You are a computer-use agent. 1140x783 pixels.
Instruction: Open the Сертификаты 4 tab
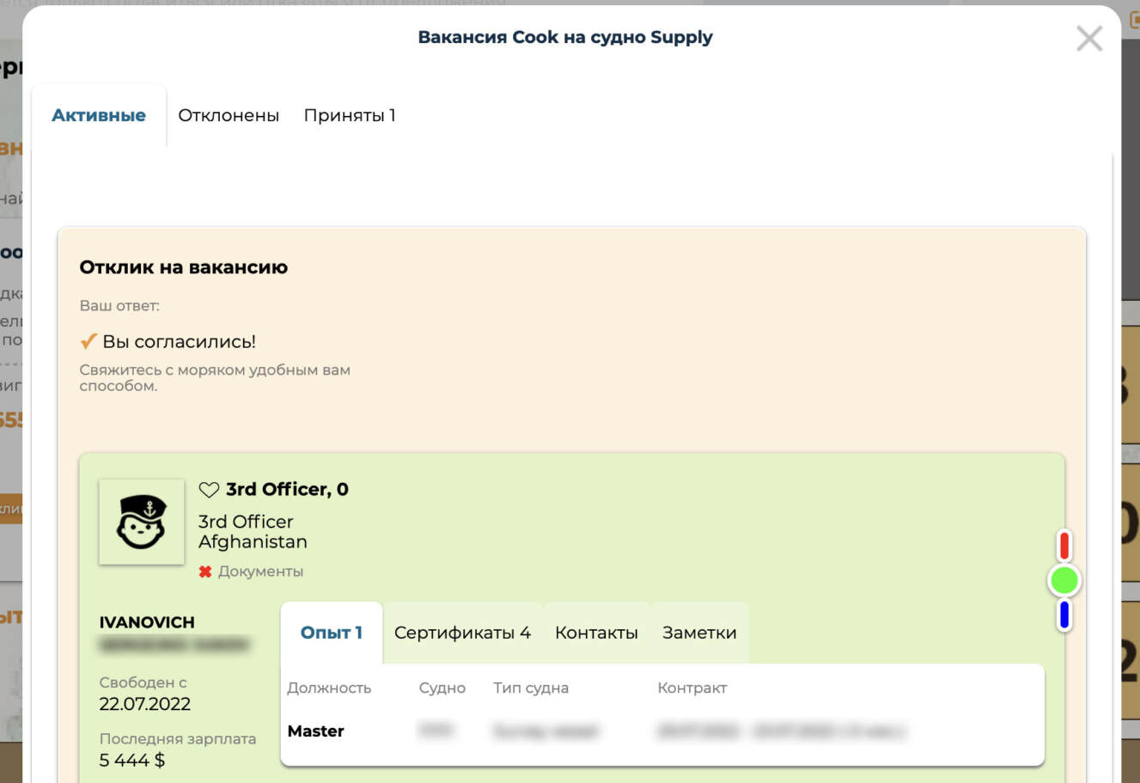point(462,633)
